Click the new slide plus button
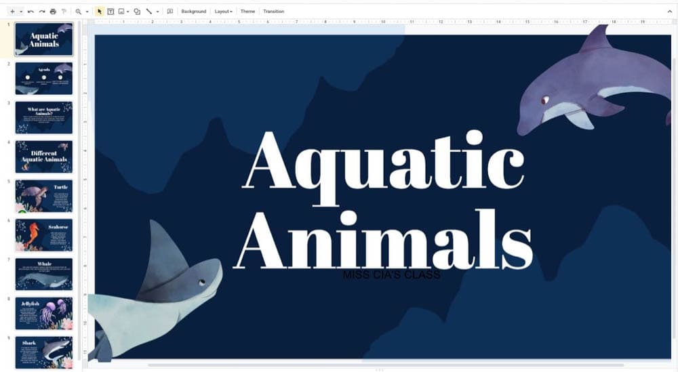This screenshot has width=678, height=372. (x=12, y=12)
